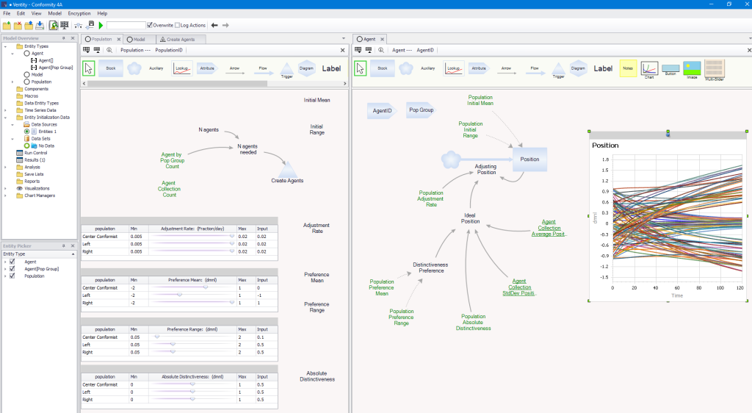Open the Encryption menu

[79, 13]
